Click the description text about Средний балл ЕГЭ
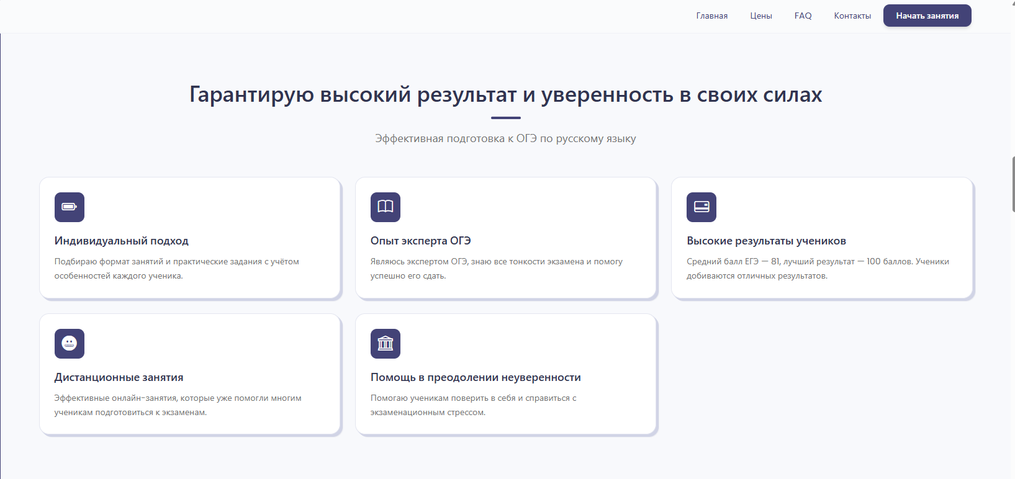 [818, 269]
